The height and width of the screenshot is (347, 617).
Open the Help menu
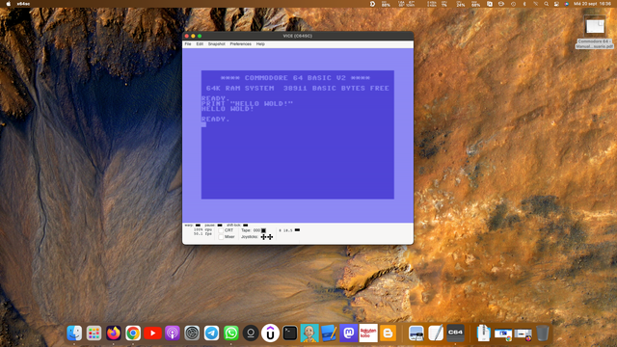260,44
